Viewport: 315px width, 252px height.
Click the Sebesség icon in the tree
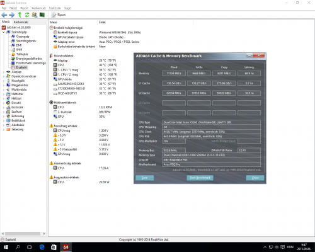(x=8, y=129)
